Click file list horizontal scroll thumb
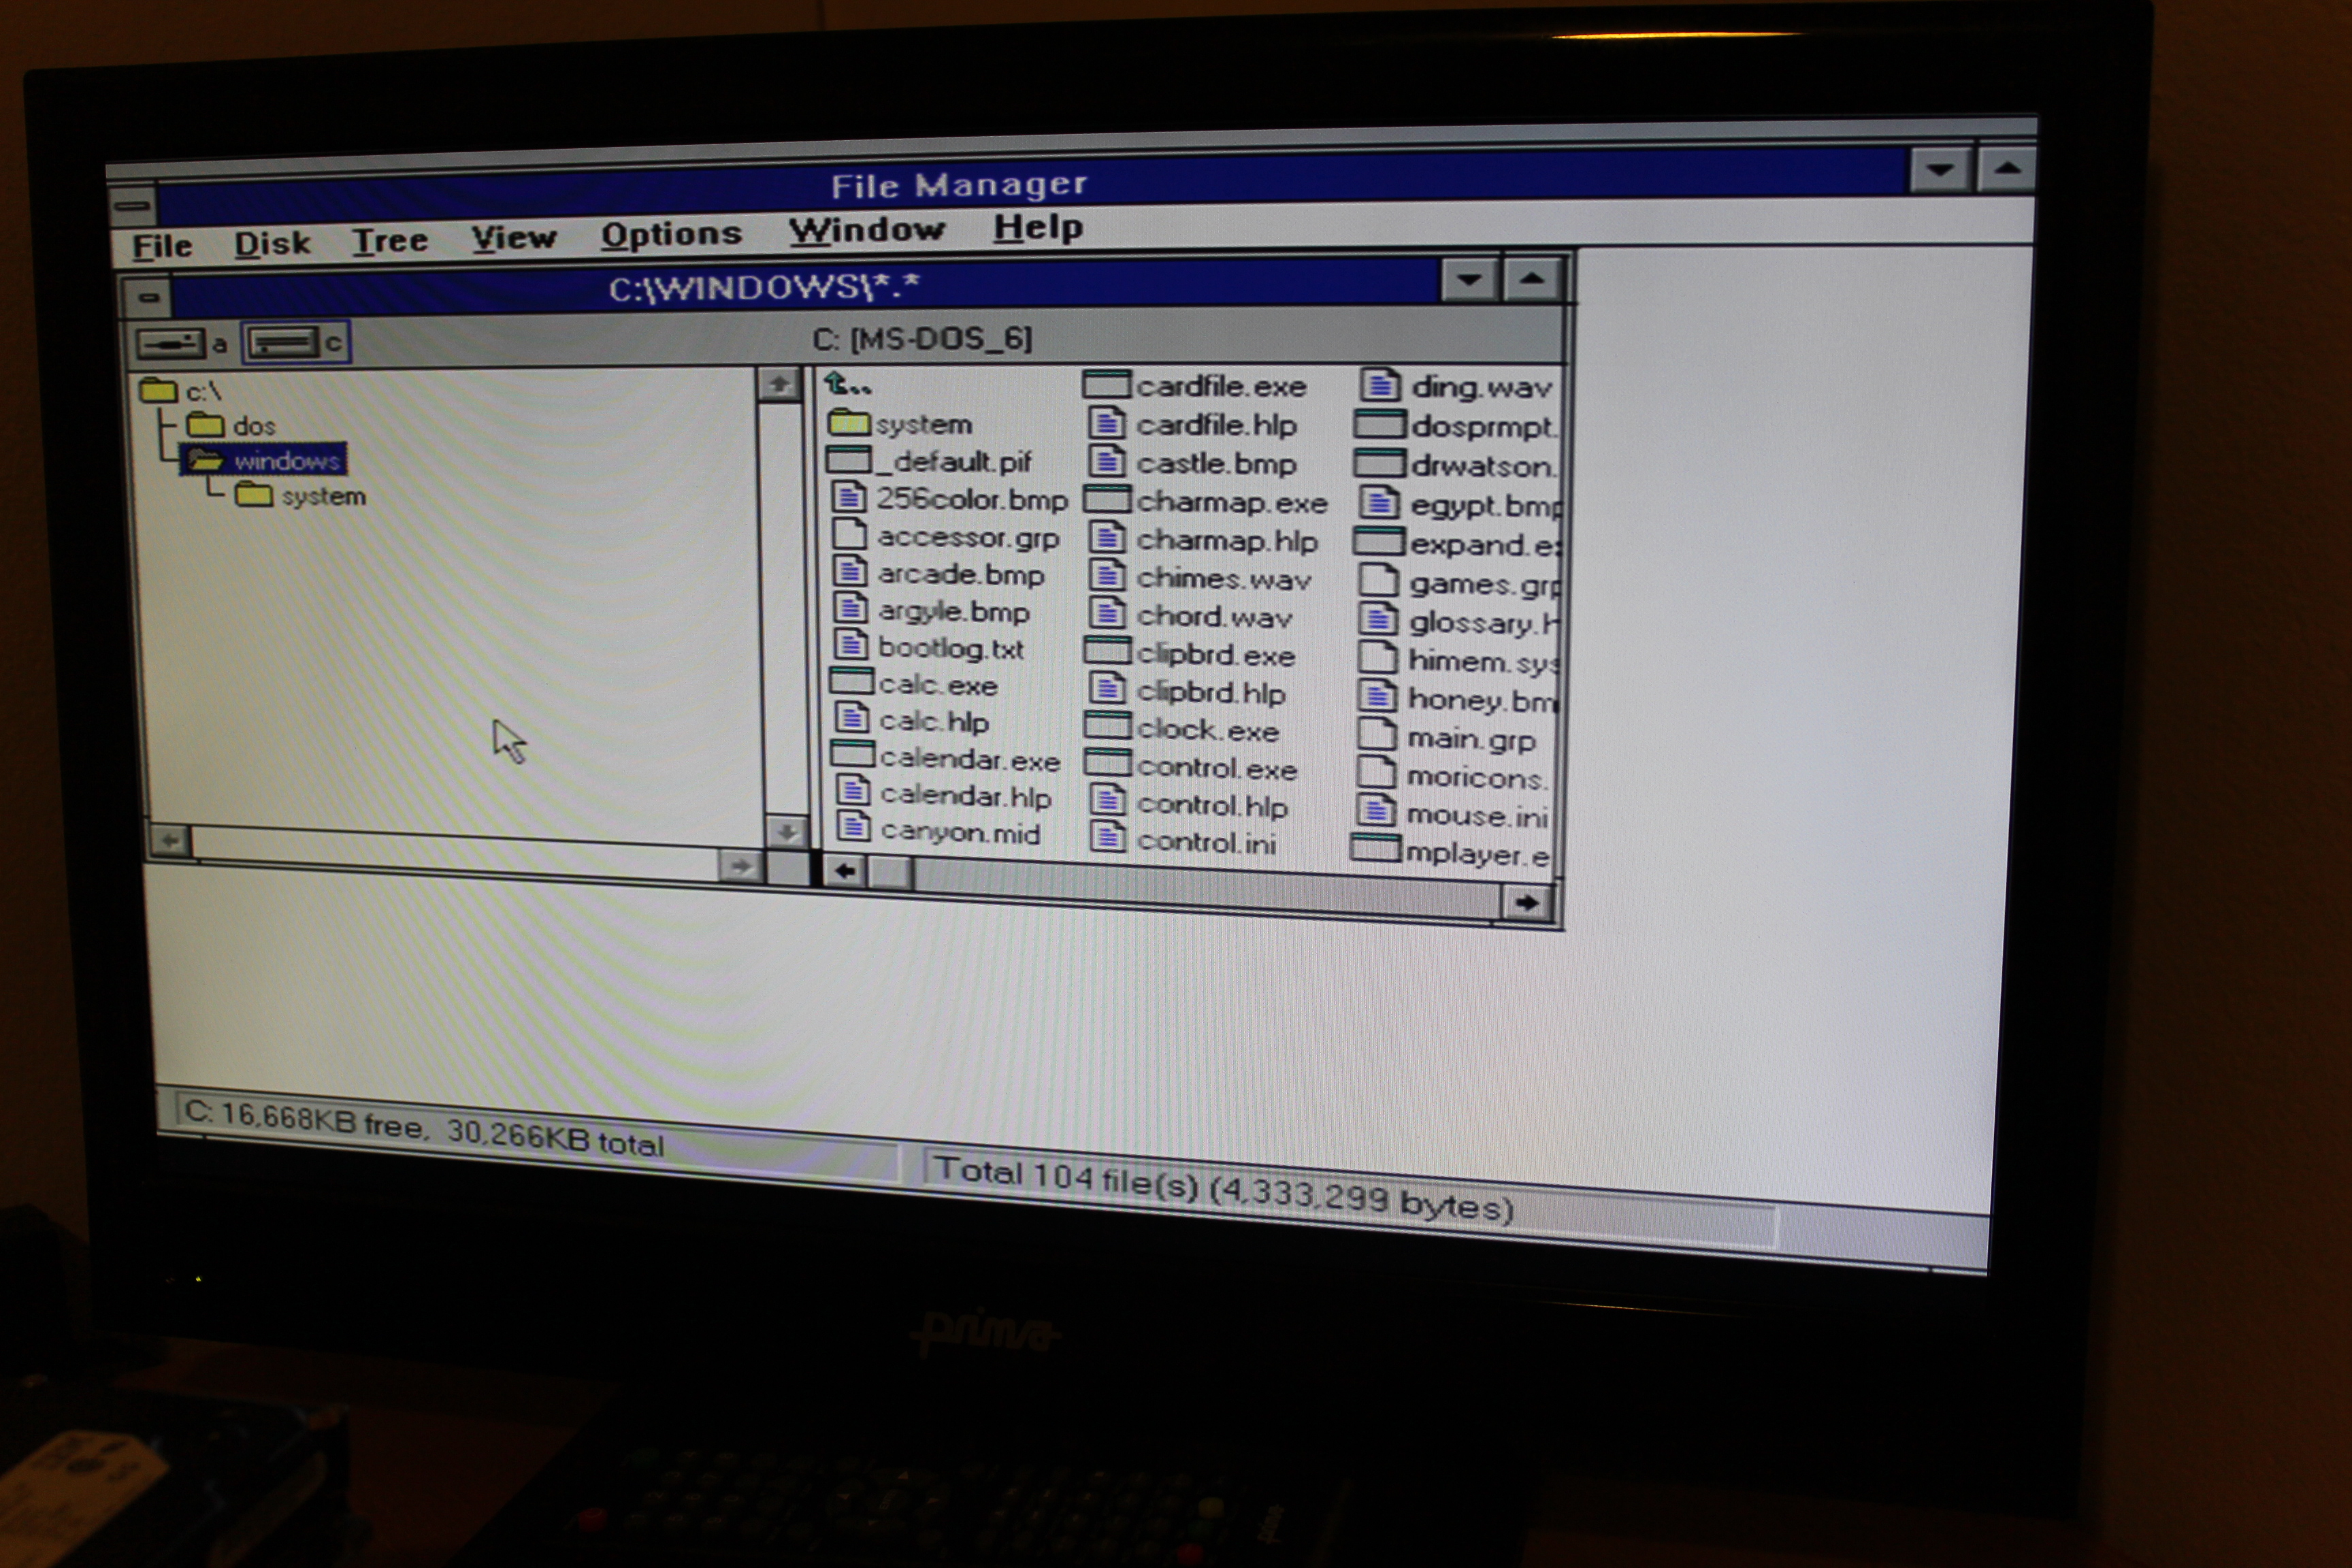Image resolution: width=2352 pixels, height=1568 pixels. point(889,873)
